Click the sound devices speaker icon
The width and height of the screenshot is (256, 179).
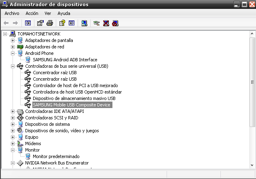[20, 131]
